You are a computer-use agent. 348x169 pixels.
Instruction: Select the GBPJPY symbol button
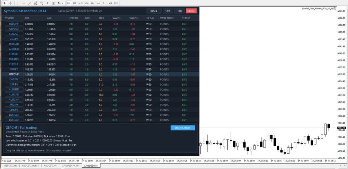(14, 84)
